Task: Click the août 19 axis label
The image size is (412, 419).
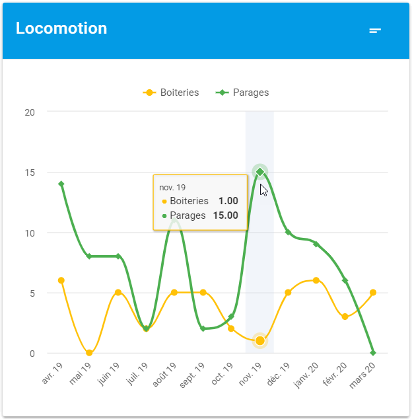Action: (164, 374)
